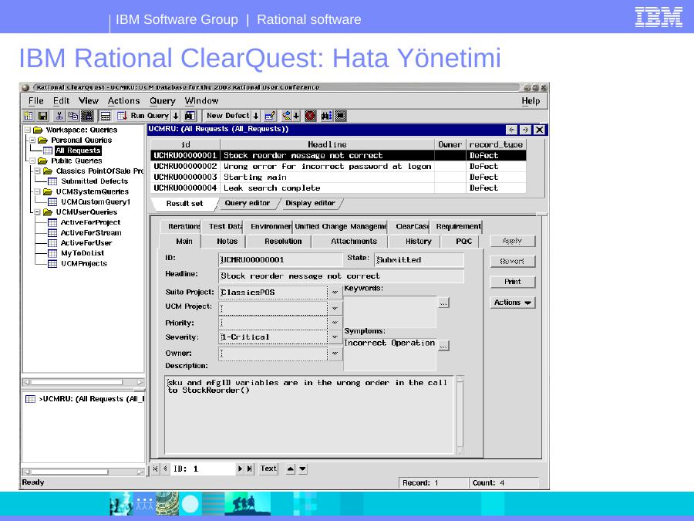The width and height of the screenshot is (694, 521).
Task: Select the UCMCustomQuery1 query
Action: tap(96, 202)
